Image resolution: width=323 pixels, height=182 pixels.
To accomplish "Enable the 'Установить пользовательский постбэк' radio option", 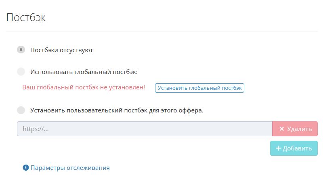I will pyautogui.click(x=21, y=110).
